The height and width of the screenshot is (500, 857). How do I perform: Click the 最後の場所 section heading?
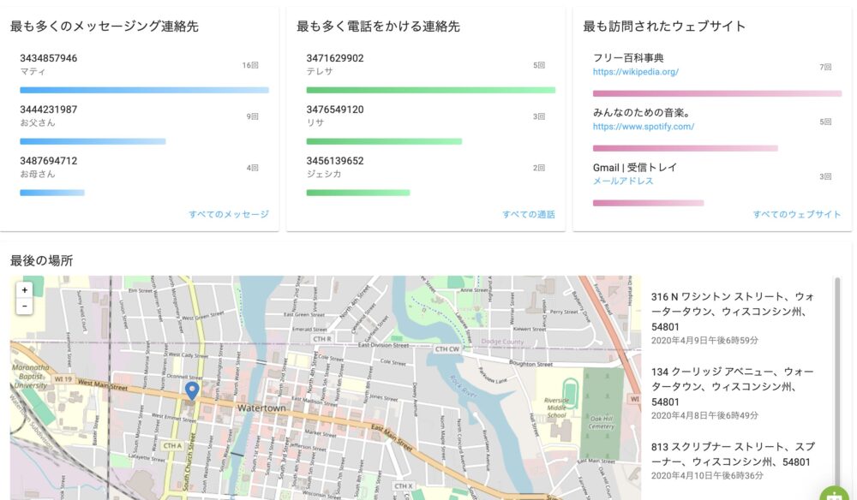click(41, 260)
